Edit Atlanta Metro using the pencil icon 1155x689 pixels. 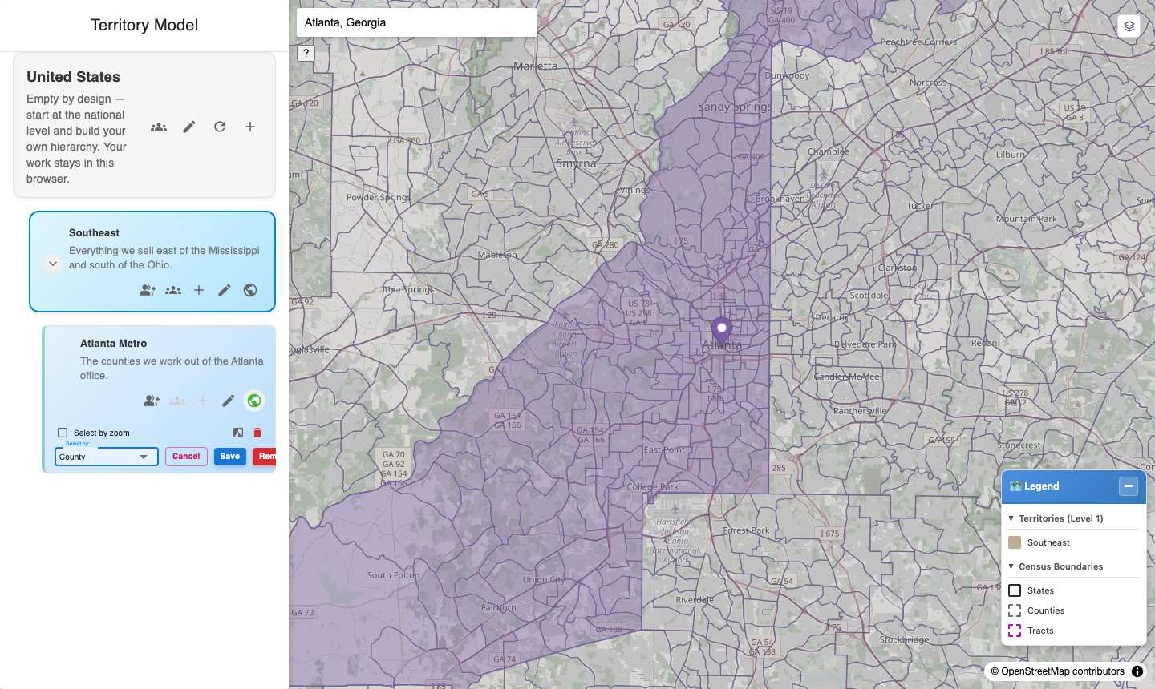point(229,401)
